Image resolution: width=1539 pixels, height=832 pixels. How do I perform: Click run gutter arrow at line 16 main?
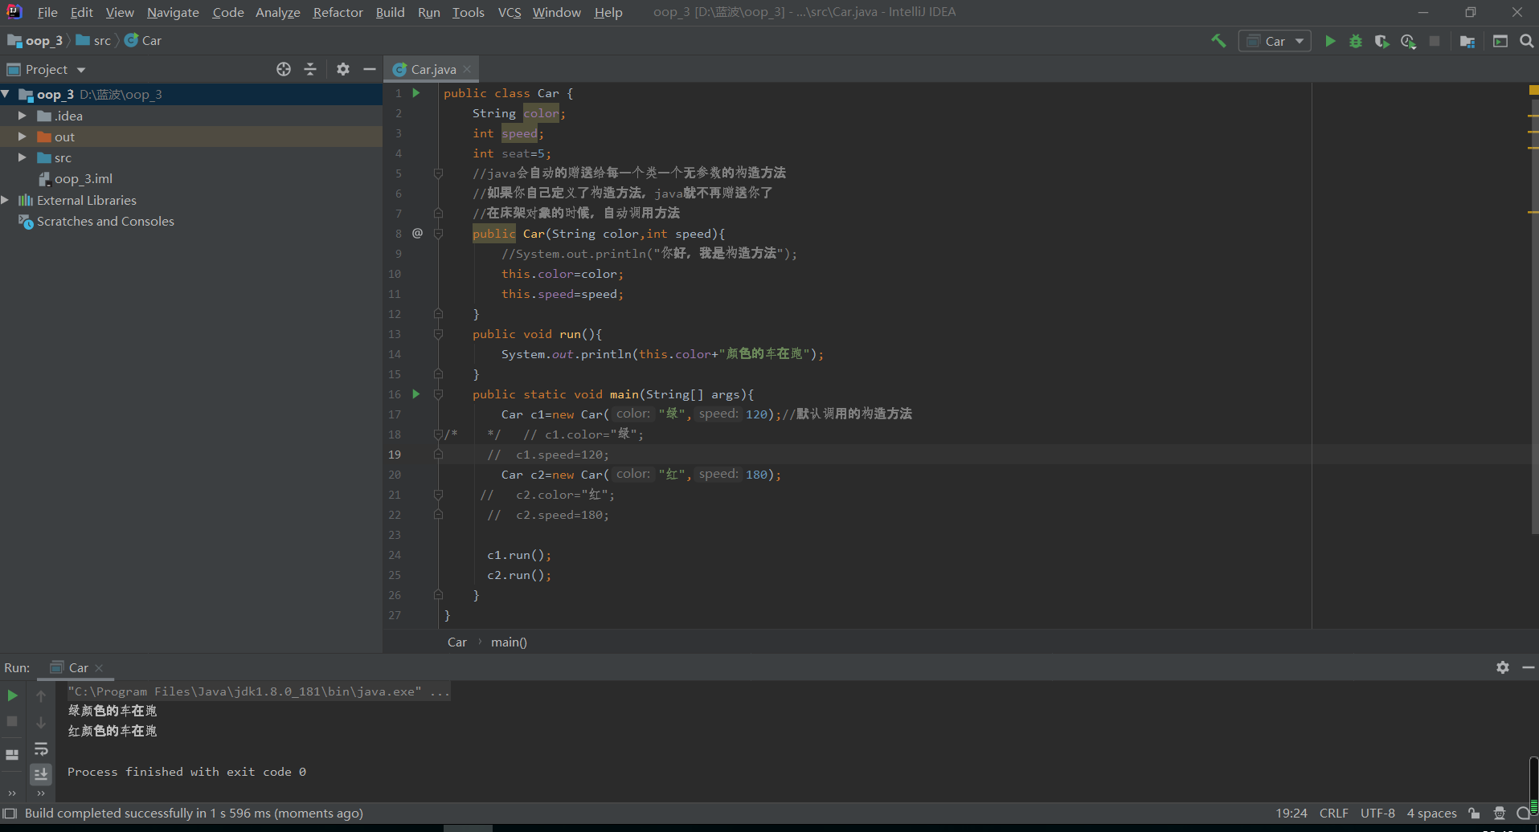pos(416,394)
